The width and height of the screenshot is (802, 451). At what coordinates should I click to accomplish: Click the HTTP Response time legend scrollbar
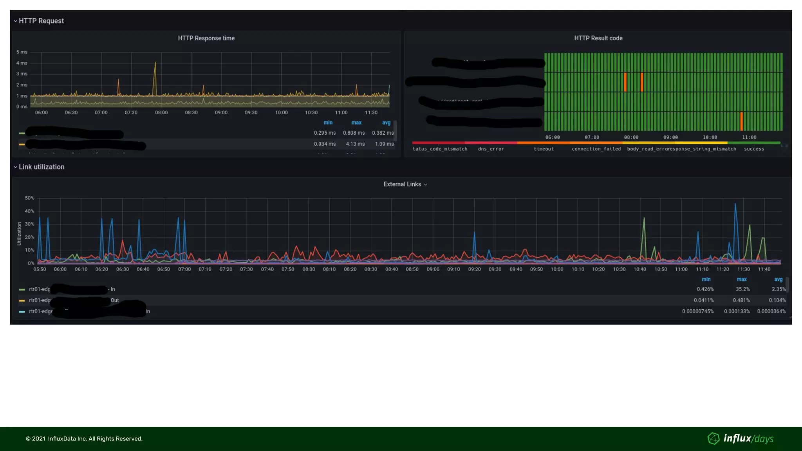coord(395,131)
